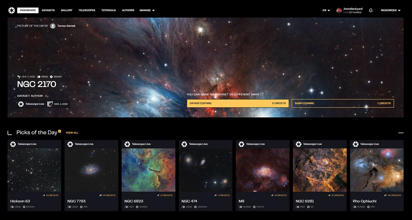Open the Manage dropdown menu
412x220 pixels.
coord(147,10)
